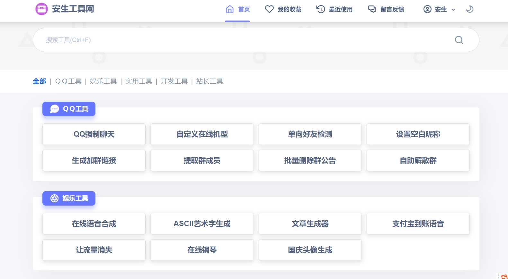Filter by the 站长工具 category link
This screenshot has height=279, width=508.
pyautogui.click(x=209, y=81)
